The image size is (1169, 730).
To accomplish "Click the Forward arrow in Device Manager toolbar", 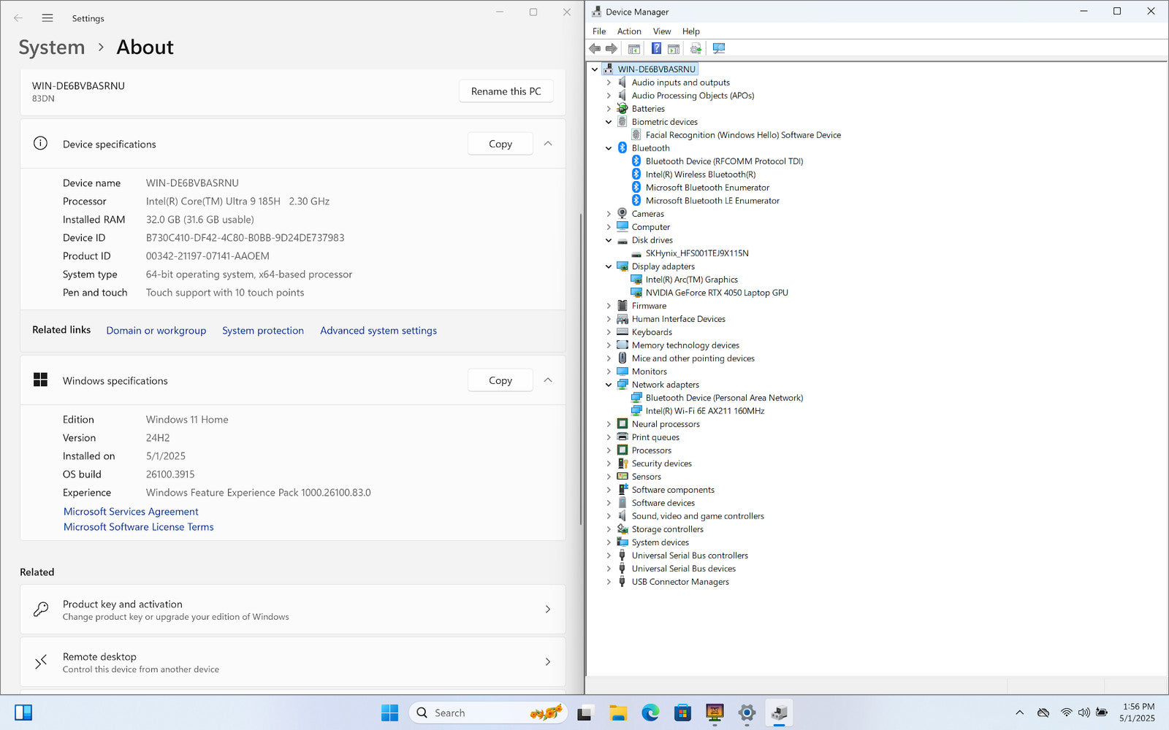I will click(x=612, y=49).
